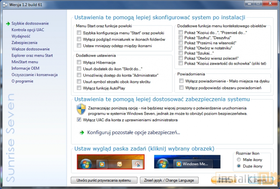Viewport: 280px width, 189px height.
Task: Click the UAC shield icon
Action: (81, 109)
